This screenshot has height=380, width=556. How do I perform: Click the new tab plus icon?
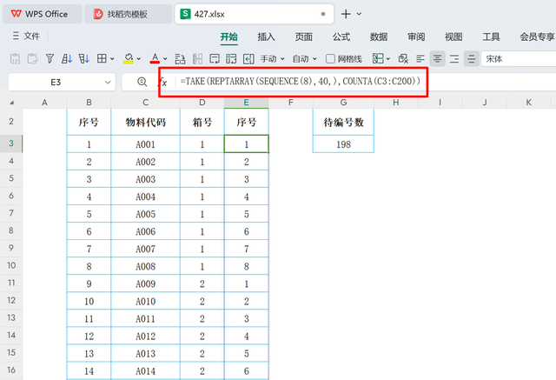tap(346, 14)
